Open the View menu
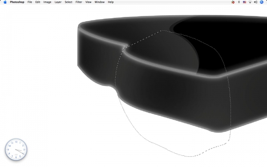Image resolution: width=267 pixels, height=167 pixels. click(x=88, y=2)
